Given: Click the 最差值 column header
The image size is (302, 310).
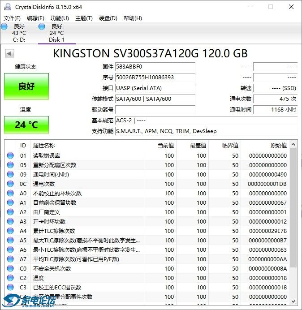Looking at the screenshot, I should [x=192, y=146].
